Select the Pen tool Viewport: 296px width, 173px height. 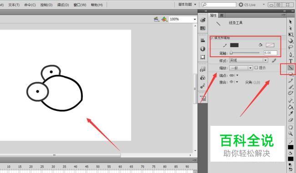(x=291, y=55)
